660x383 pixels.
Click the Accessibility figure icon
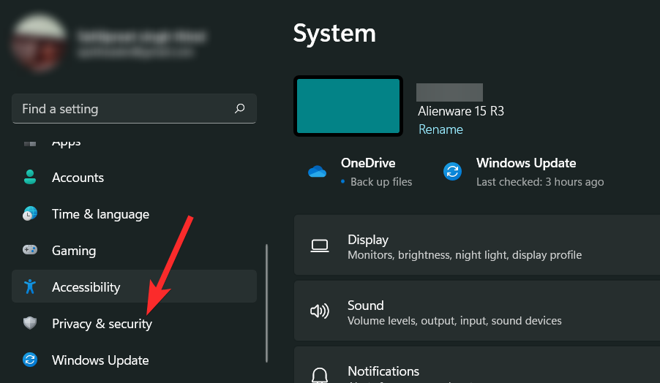30,287
